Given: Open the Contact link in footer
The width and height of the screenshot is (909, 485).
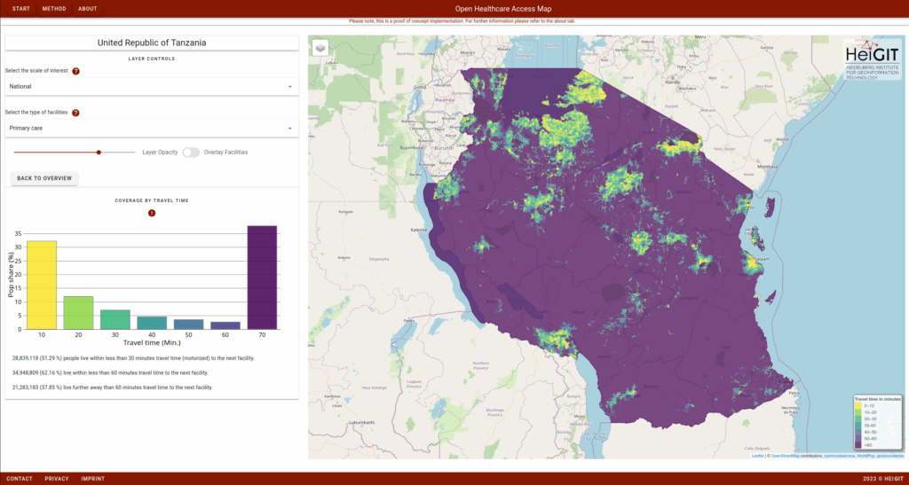Looking at the screenshot, I should pos(20,479).
